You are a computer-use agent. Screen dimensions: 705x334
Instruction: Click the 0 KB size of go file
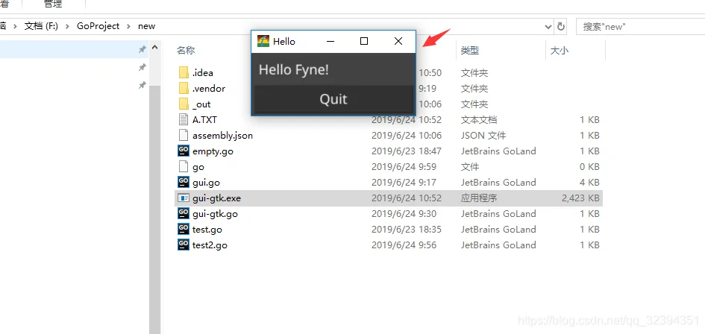point(589,167)
